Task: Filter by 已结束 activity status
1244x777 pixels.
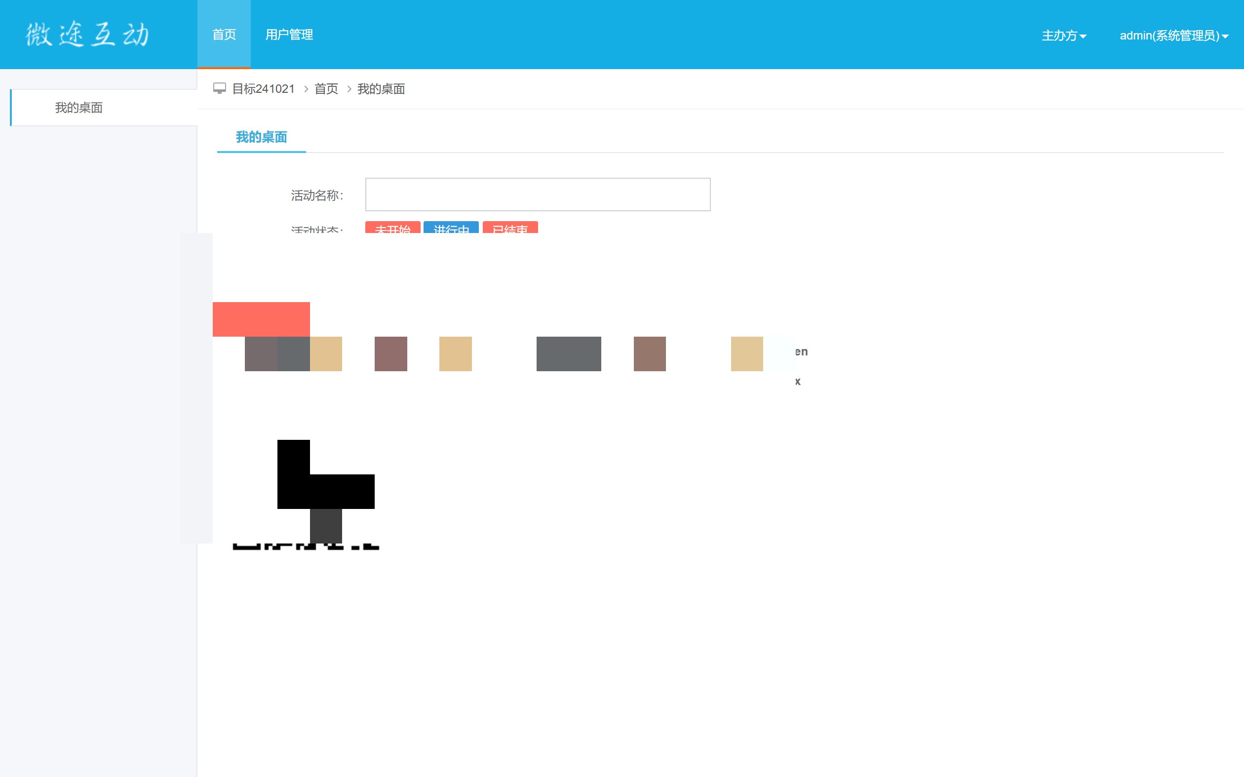Action: pos(510,228)
